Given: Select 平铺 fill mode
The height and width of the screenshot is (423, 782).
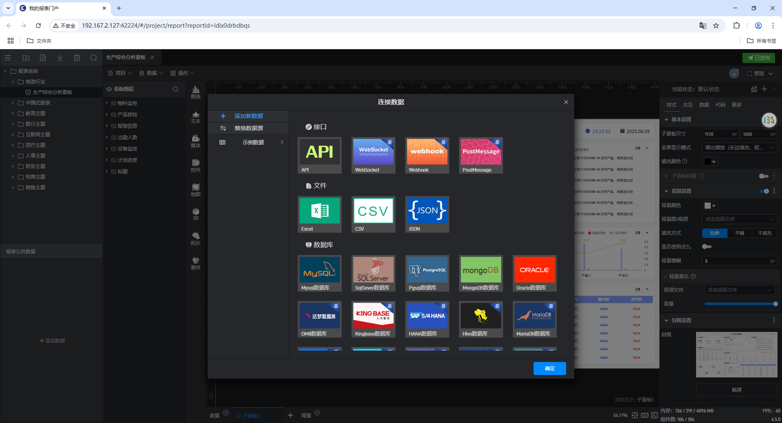Looking at the screenshot, I should [740, 233].
